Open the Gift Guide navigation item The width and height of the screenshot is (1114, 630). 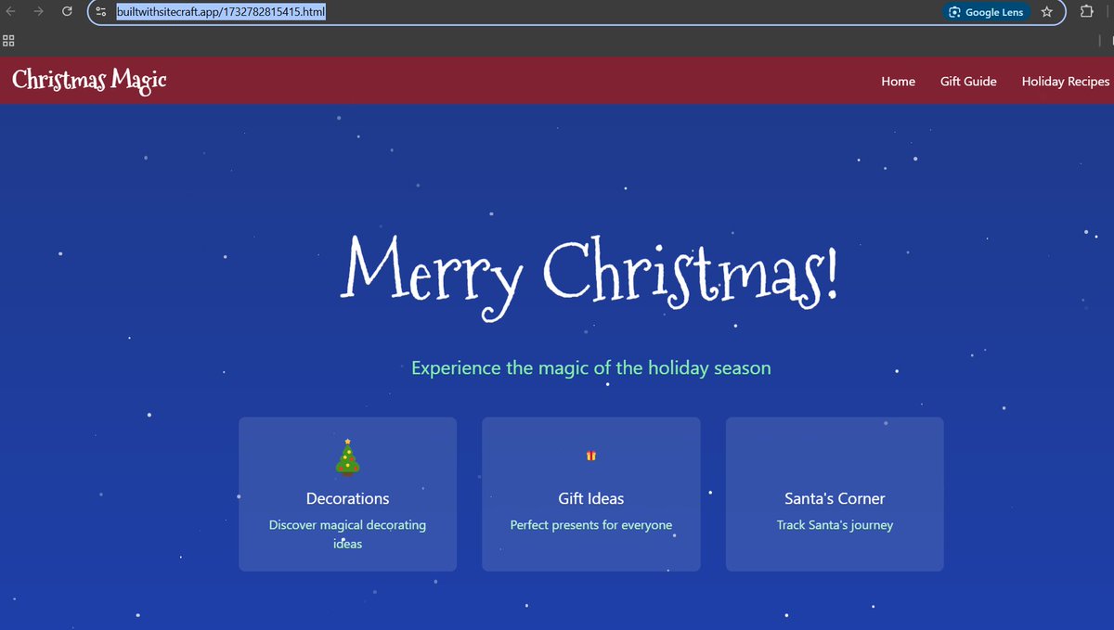tap(968, 82)
